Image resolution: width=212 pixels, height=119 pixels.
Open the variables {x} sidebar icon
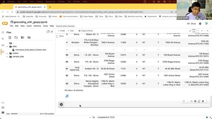coord(3,45)
